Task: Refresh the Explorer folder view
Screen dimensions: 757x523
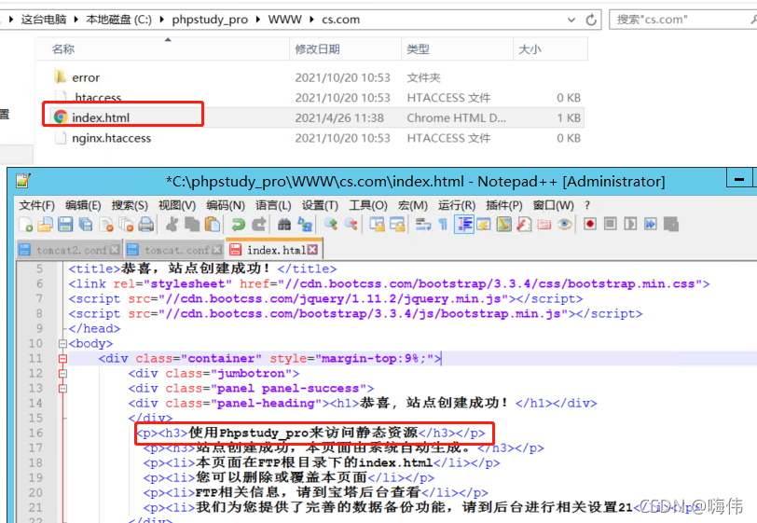Action: point(591,20)
